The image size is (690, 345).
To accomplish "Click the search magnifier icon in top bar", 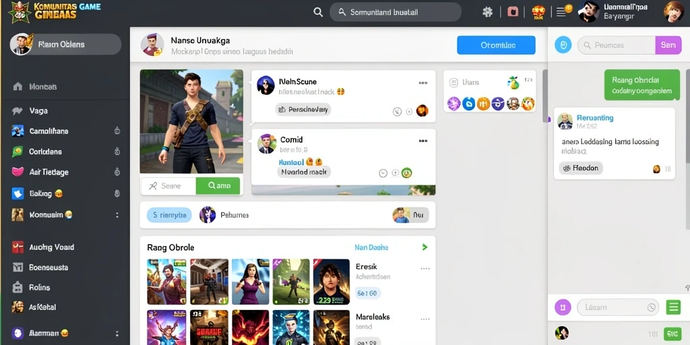I will coord(318,12).
